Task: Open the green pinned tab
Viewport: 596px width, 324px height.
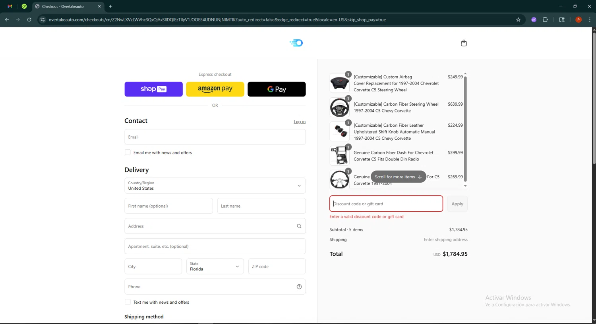Action: coord(24,6)
